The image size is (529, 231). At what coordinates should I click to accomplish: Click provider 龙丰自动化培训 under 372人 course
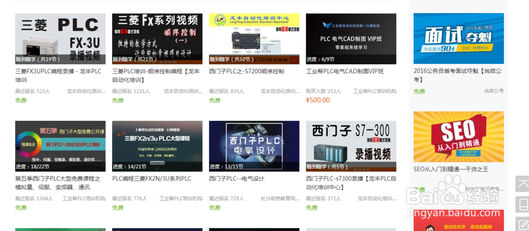point(377,199)
